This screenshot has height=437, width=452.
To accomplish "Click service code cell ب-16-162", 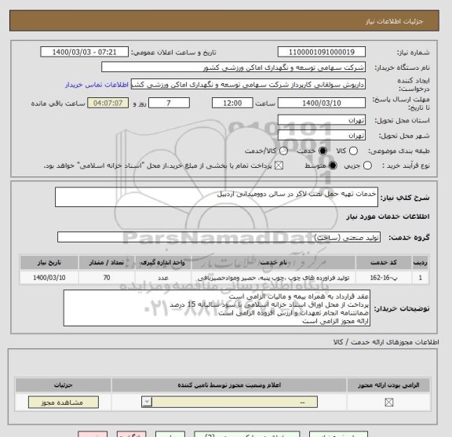I will pos(384,278).
